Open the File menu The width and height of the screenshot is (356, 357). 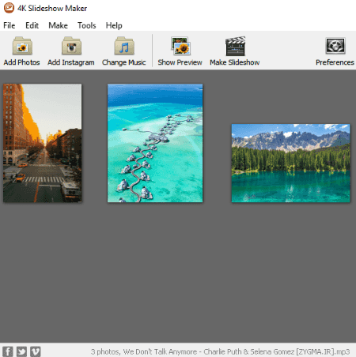(9, 25)
